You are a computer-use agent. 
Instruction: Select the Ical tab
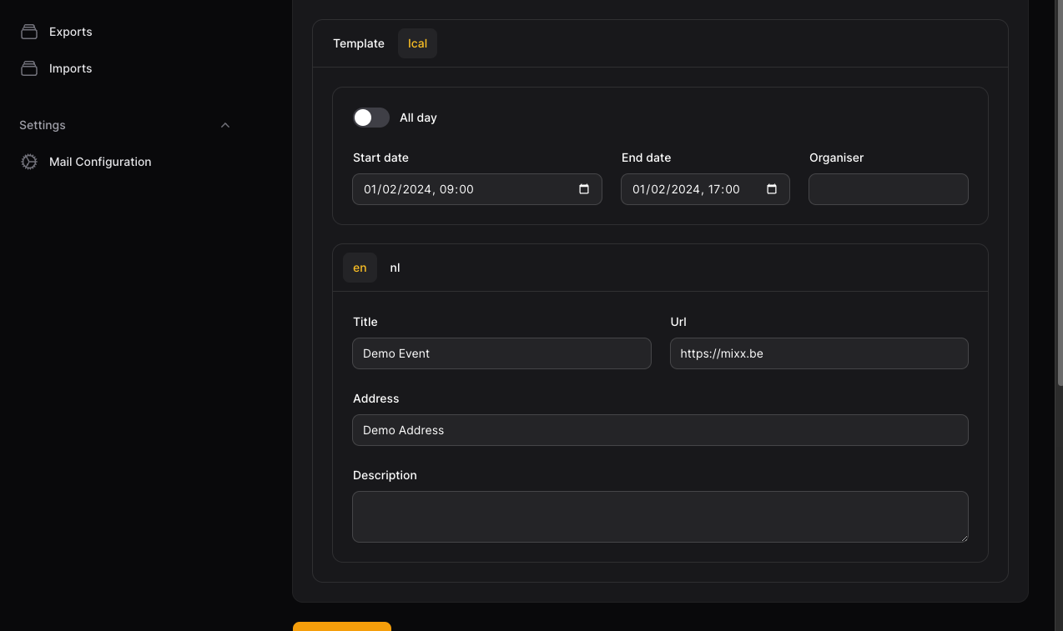tap(417, 43)
